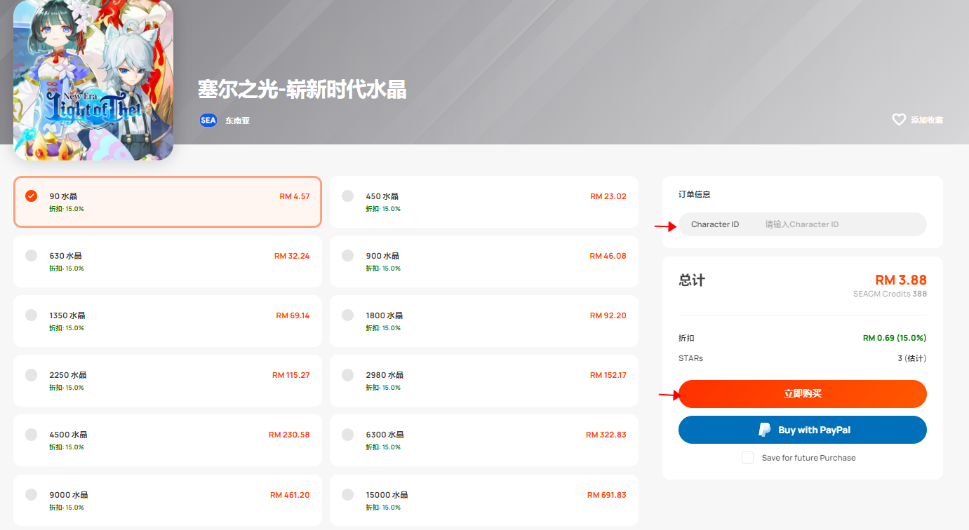Image resolution: width=969 pixels, height=530 pixels.
Task: Click the 立即购买 buy now button
Action: (803, 394)
